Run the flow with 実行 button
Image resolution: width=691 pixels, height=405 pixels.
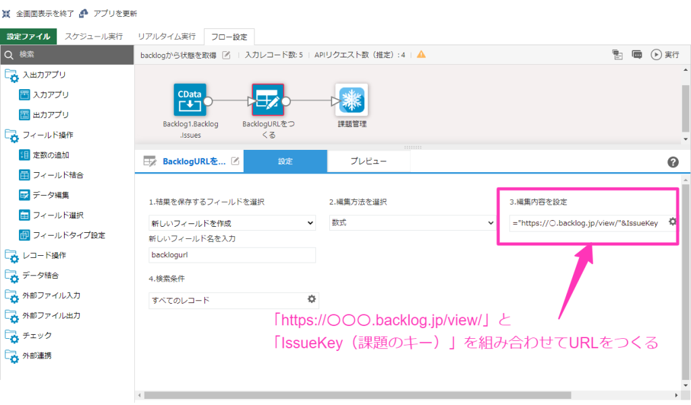665,55
